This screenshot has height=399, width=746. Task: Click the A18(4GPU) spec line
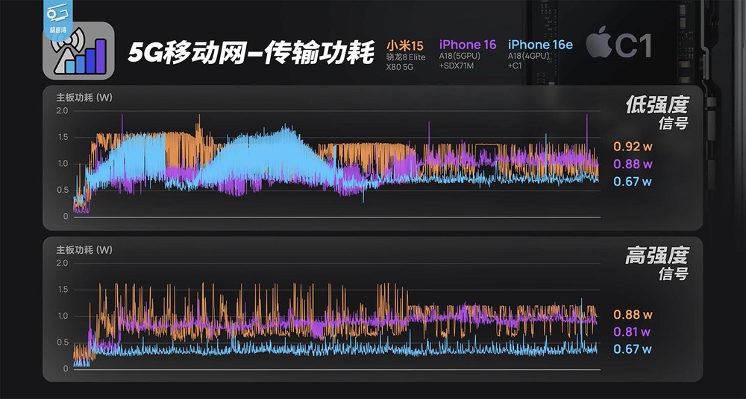pos(529,56)
